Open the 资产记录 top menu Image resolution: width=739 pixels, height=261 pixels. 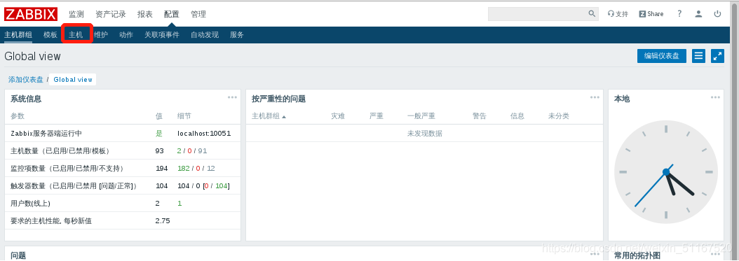click(111, 14)
